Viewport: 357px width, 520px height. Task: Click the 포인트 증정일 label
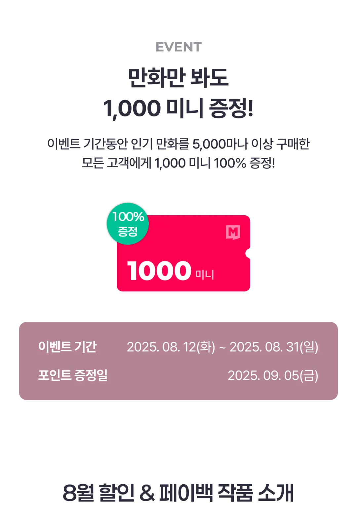tap(73, 375)
